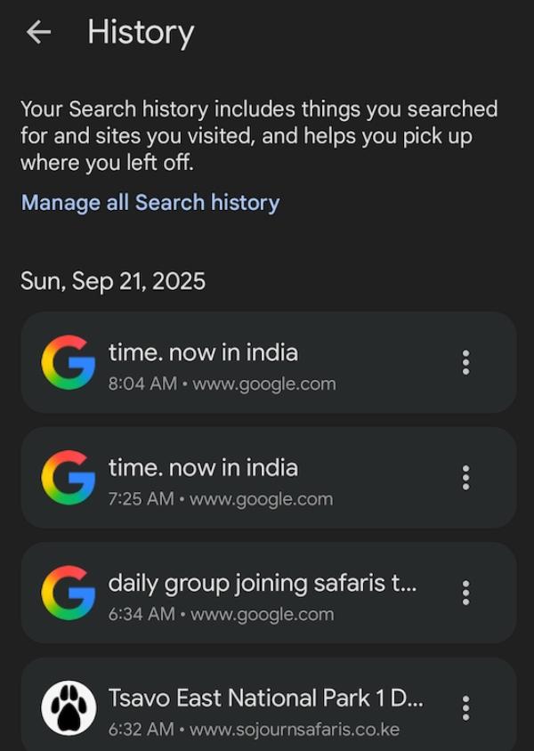Click Google logo on 8:04 AM entry
Viewport: 534px width, 751px height.
68,363
